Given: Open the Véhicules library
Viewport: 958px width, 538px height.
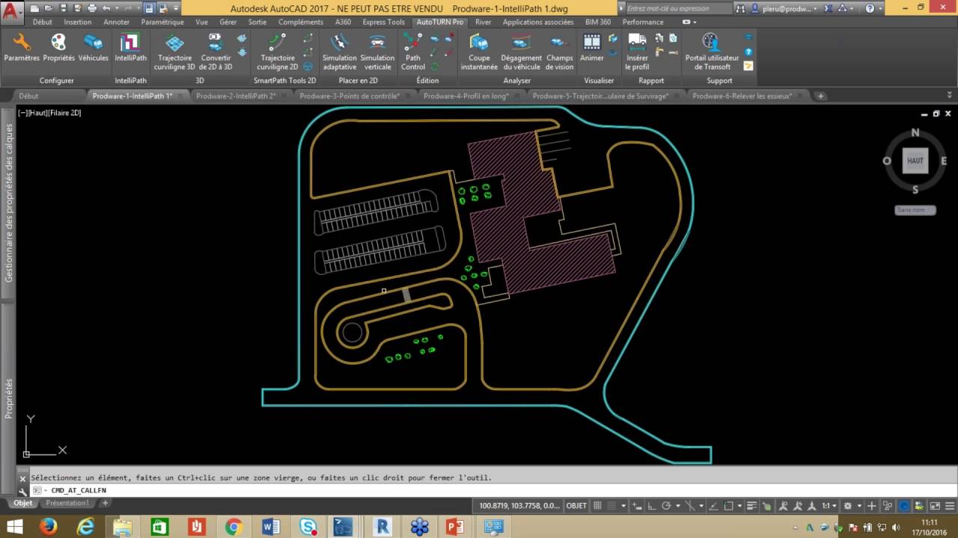Looking at the screenshot, I should pyautogui.click(x=94, y=49).
